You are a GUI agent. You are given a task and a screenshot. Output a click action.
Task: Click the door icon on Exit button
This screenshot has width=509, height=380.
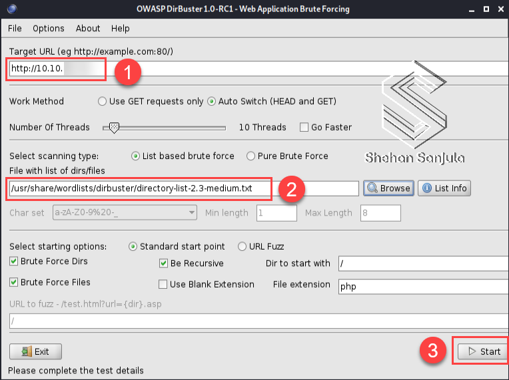[27, 351]
